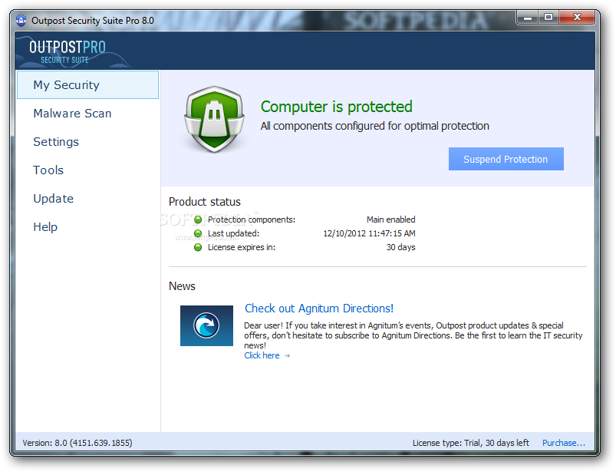Go to the Malware Scan section
The height and width of the screenshot is (472, 616).
[x=72, y=114]
